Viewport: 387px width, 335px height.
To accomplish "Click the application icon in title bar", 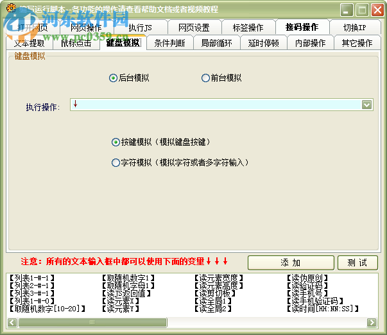I will tap(12, 8).
